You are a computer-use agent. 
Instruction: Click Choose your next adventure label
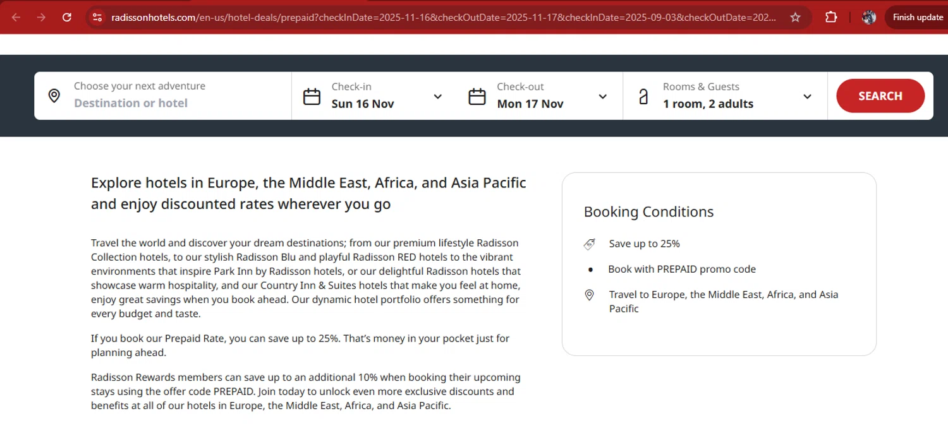click(x=140, y=86)
